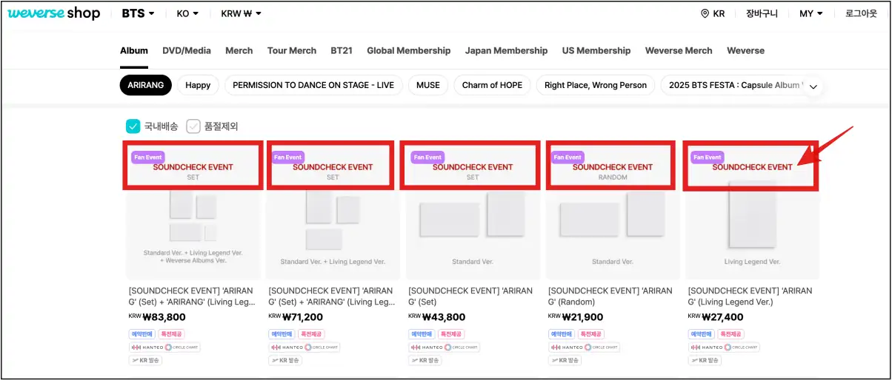Open 'ARIRANG' (Random) product title
892x380 pixels.
pos(610,296)
